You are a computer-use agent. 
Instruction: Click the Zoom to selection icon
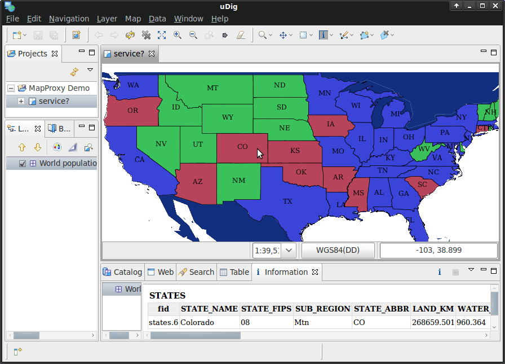click(209, 35)
